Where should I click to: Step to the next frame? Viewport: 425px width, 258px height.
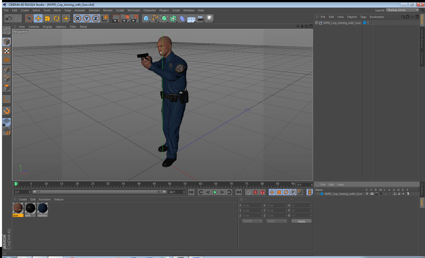(x=222, y=192)
